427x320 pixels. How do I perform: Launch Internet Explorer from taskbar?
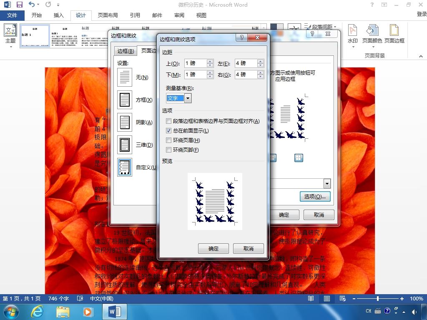coord(37,312)
